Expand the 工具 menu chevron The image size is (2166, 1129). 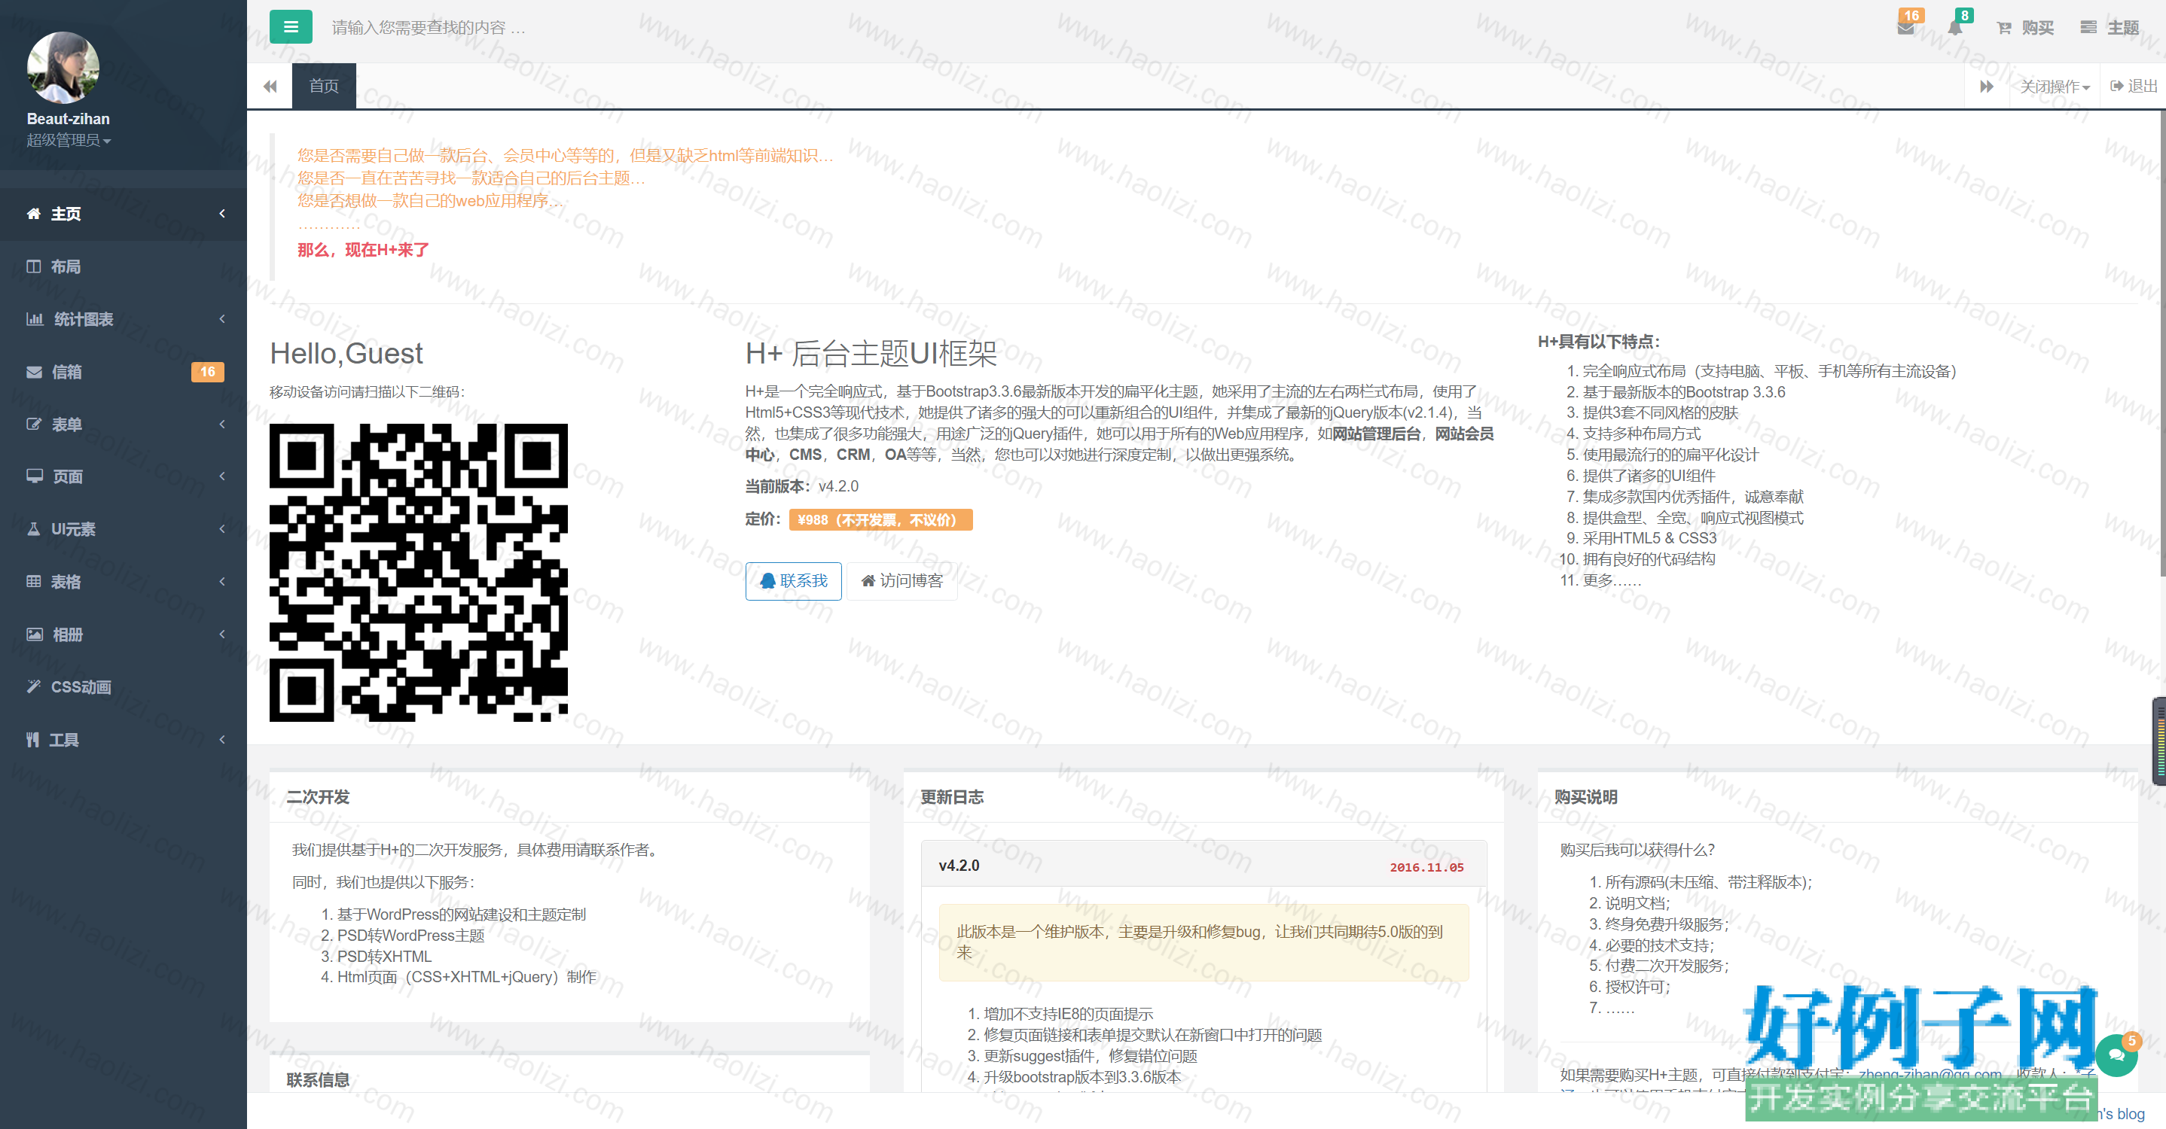pos(222,740)
